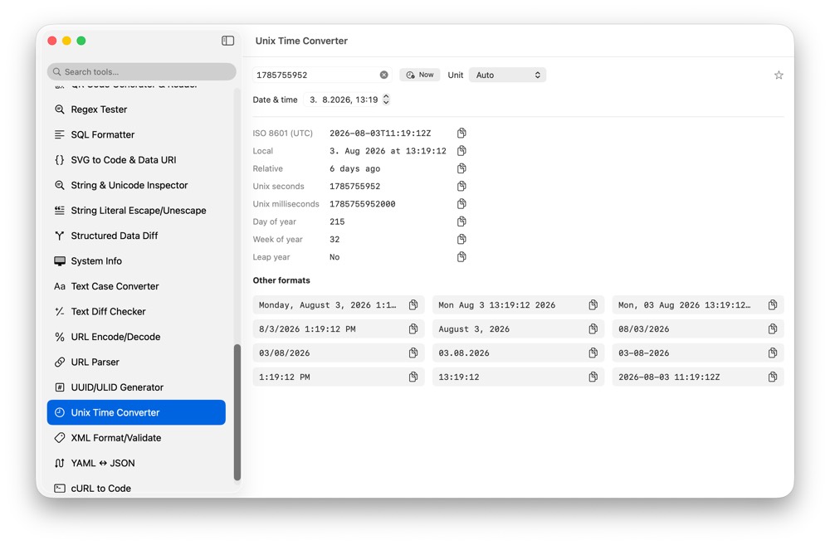This screenshot has width=830, height=545.
Task: Select YAML ↔ JSON in sidebar
Action: tap(136, 463)
